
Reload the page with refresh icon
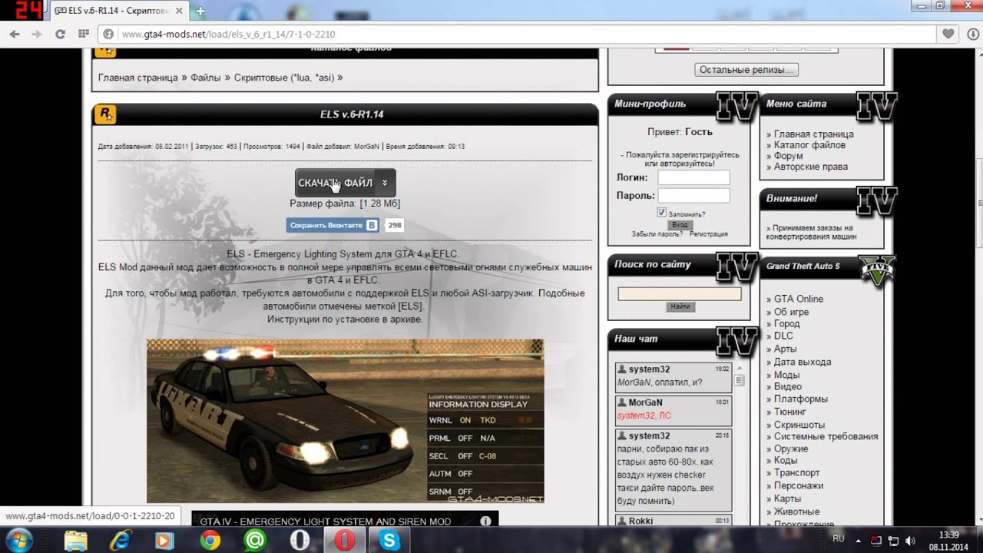(x=60, y=34)
